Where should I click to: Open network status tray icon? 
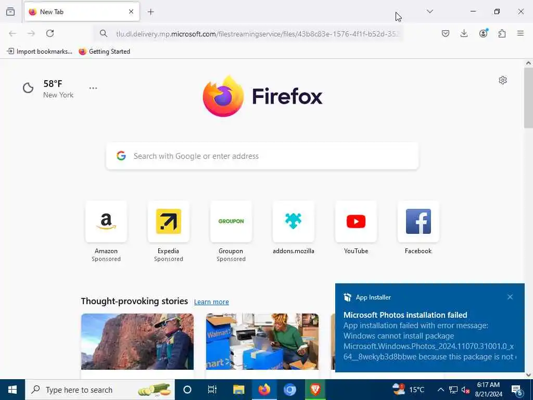tap(453, 390)
